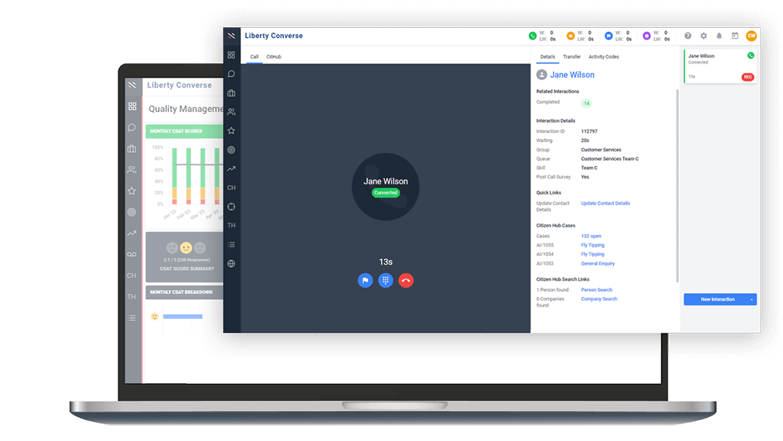Open the CitHub tab

274,56
